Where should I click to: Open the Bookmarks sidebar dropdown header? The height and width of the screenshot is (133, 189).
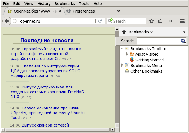click(140, 32)
